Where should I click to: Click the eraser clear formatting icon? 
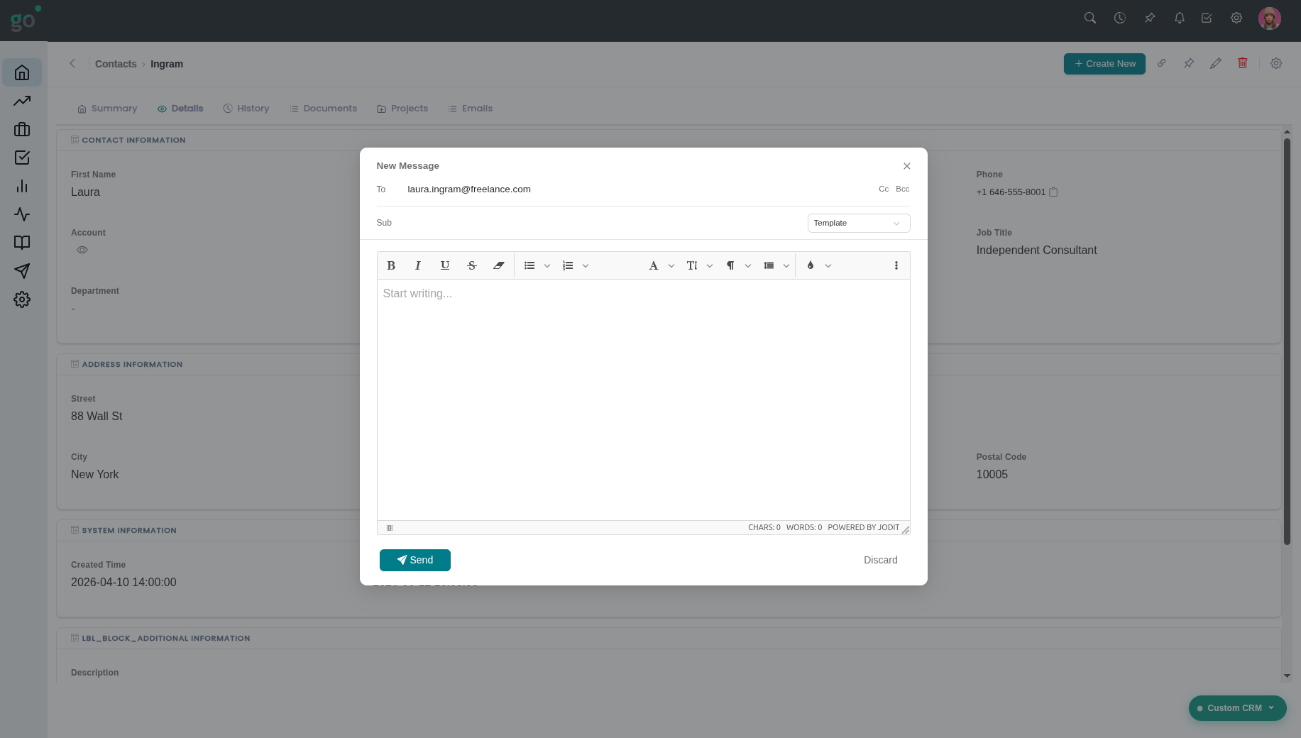pos(499,265)
